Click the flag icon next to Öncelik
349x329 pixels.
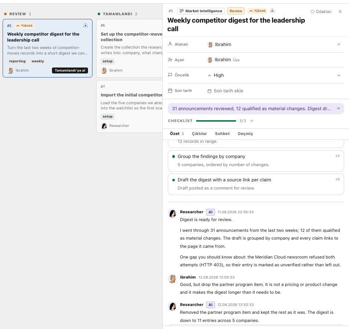click(170, 75)
